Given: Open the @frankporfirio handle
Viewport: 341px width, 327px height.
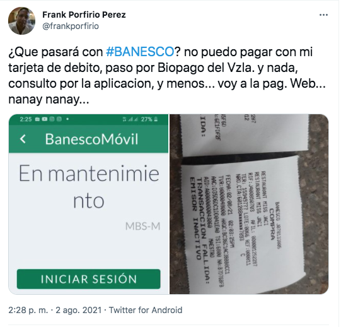Looking at the screenshot, I should coord(71,26).
